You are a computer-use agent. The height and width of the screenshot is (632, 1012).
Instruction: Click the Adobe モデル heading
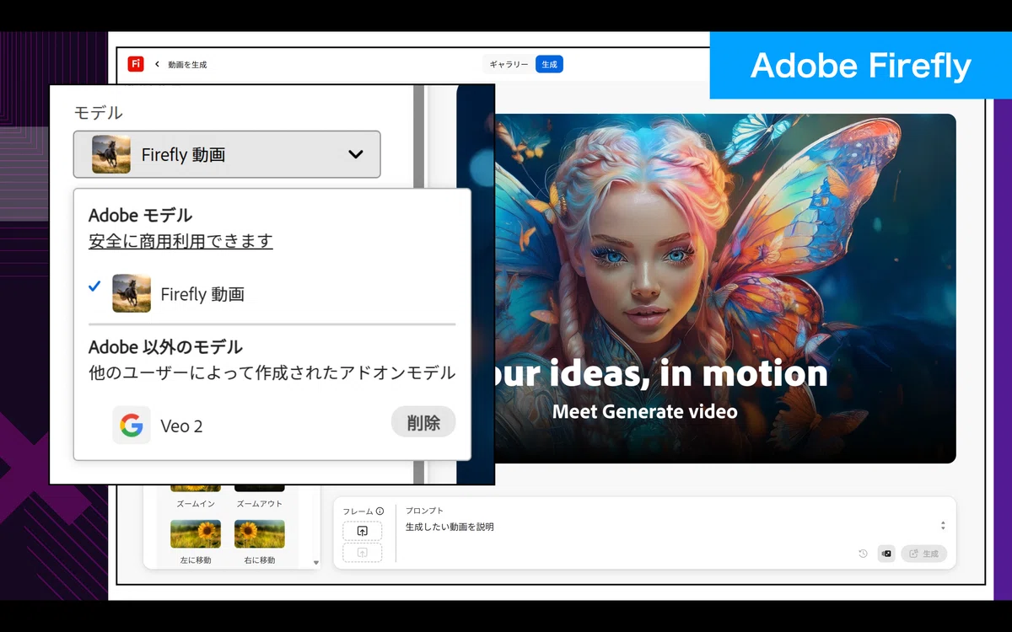point(140,215)
